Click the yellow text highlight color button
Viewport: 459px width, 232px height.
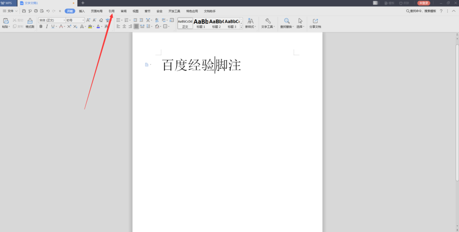click(90, 26)
